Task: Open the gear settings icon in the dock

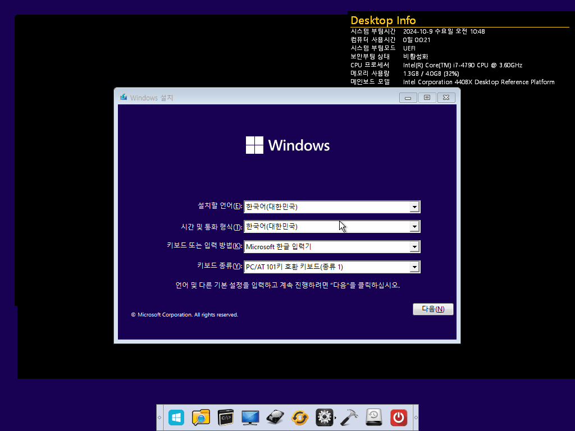Action: (324, 418)
